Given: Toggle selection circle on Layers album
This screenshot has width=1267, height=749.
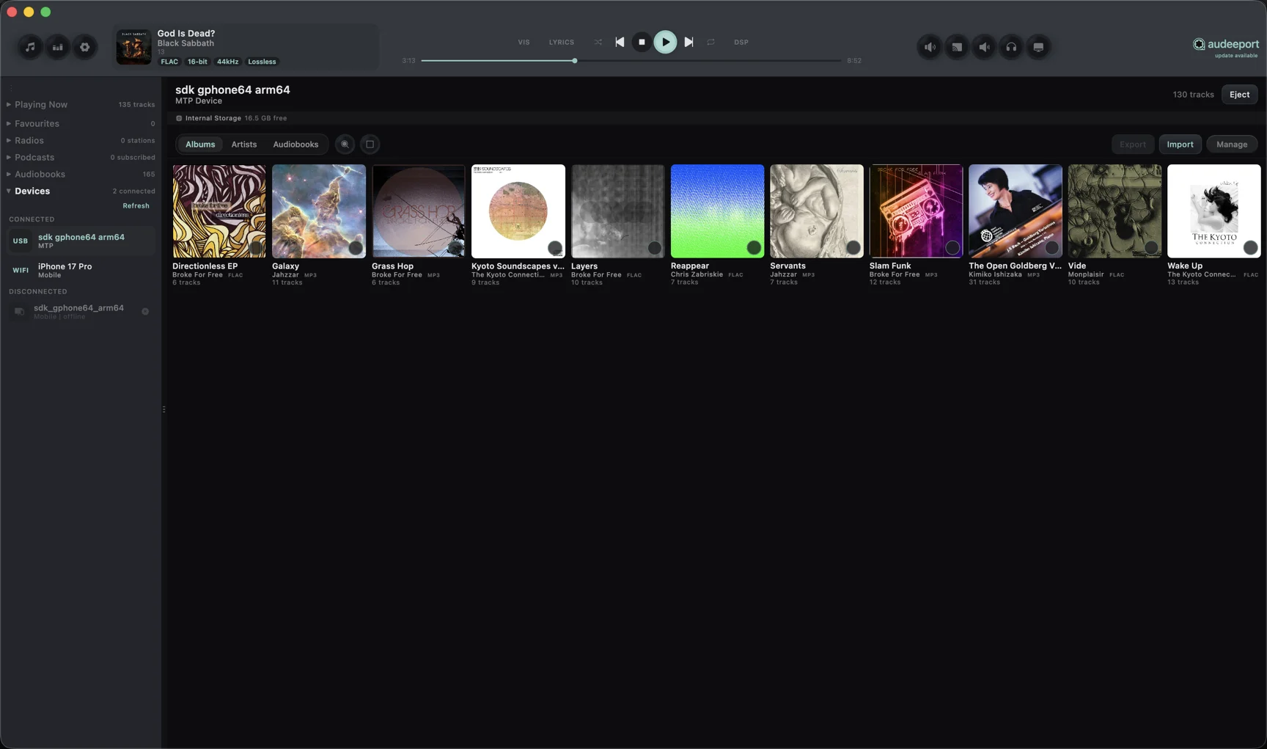Looking at the screenshot, I should pos(654,248).
